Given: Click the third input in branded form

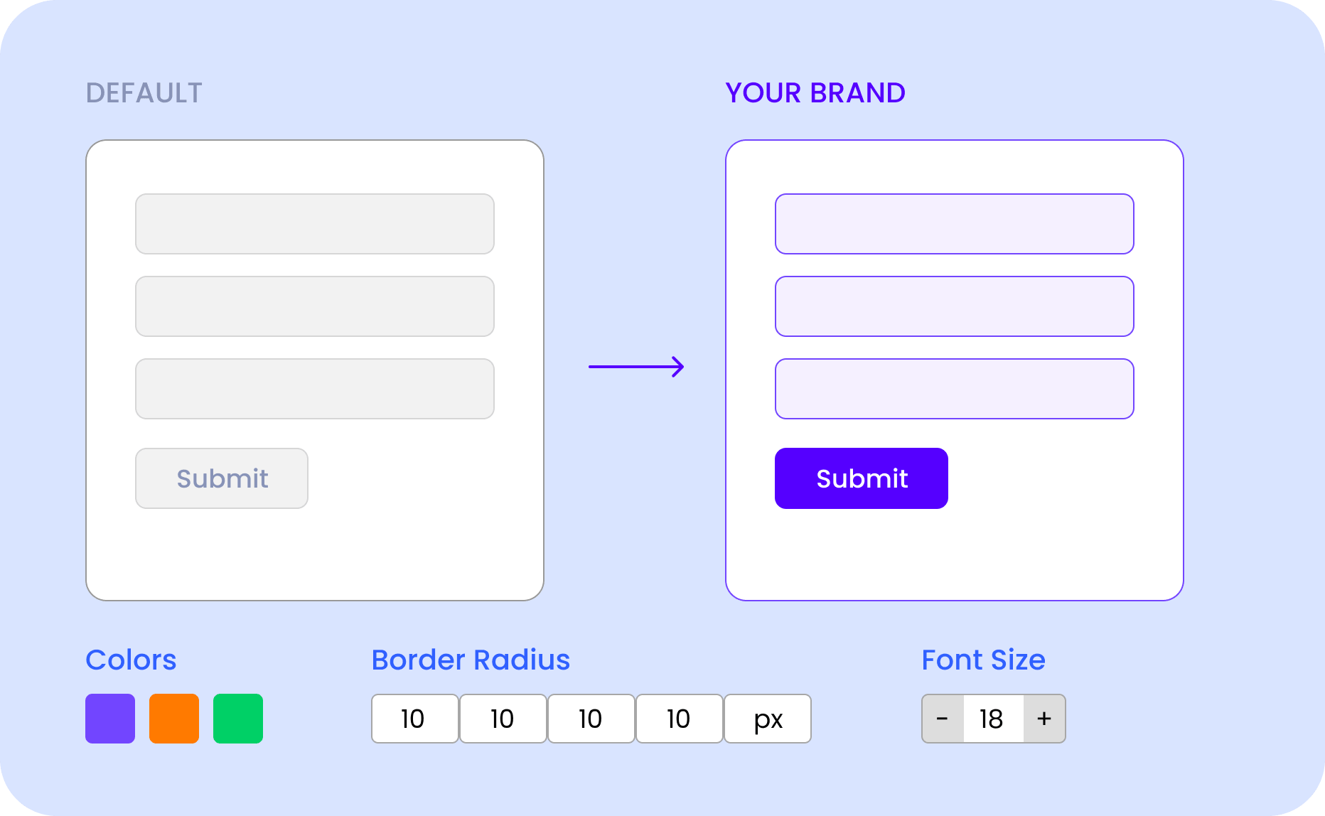Looking at the screenshot, I should 955,389.
